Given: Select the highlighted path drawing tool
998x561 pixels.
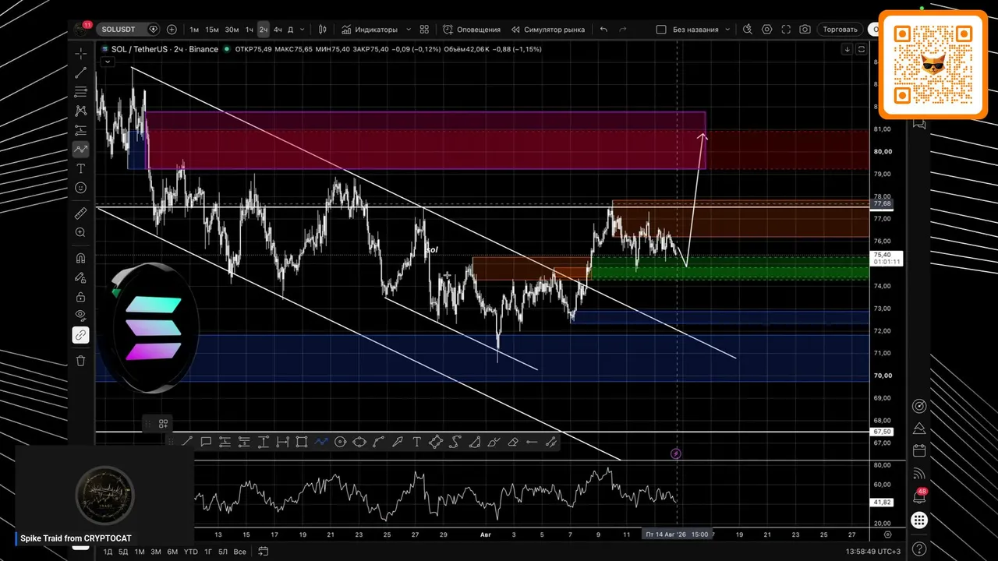Looking at the screenshot, I should click(x=81, y=149).
